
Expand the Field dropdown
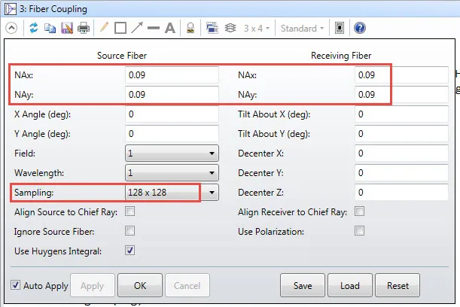pos(211,153)
